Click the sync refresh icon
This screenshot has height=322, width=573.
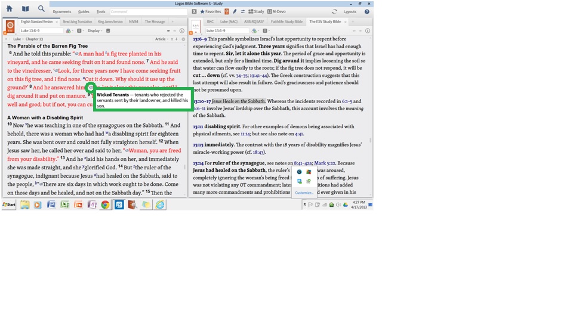pyautogui.click(x=334, y=12)
